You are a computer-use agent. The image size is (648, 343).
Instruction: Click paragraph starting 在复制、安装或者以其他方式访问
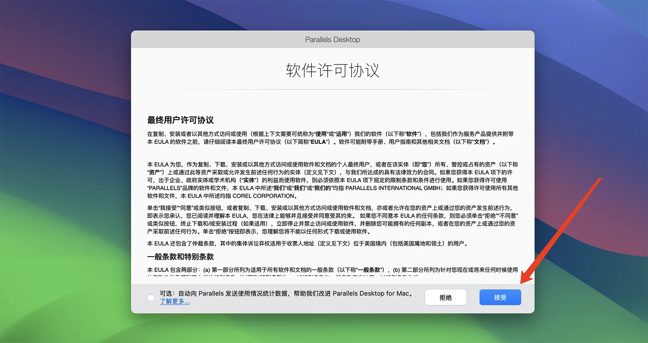330,138
